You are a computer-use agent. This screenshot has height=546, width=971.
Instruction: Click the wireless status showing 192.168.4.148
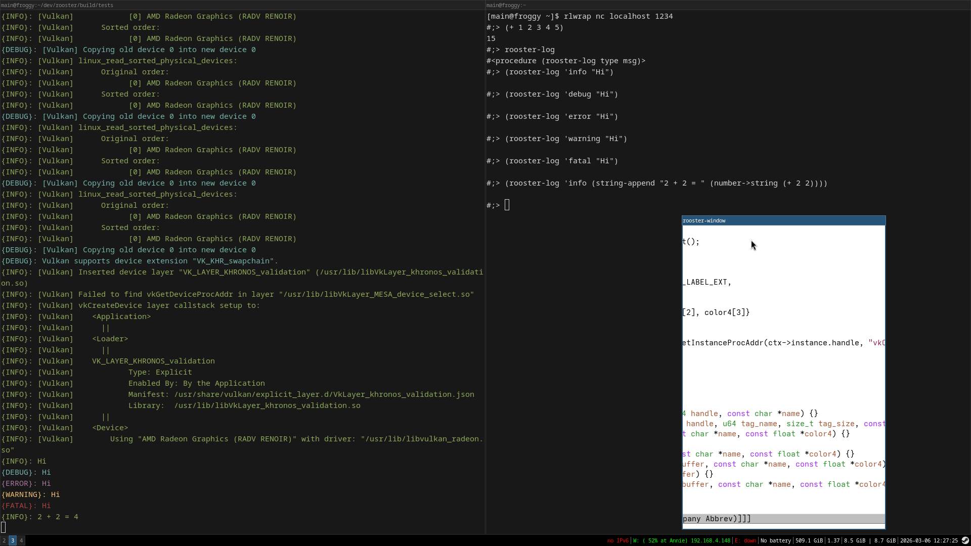pyautogui.click(x=681, y=540)
